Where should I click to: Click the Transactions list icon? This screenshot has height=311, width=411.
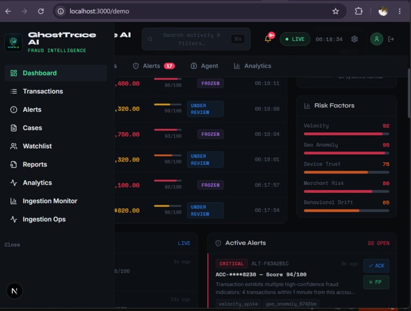coord(14,91)
